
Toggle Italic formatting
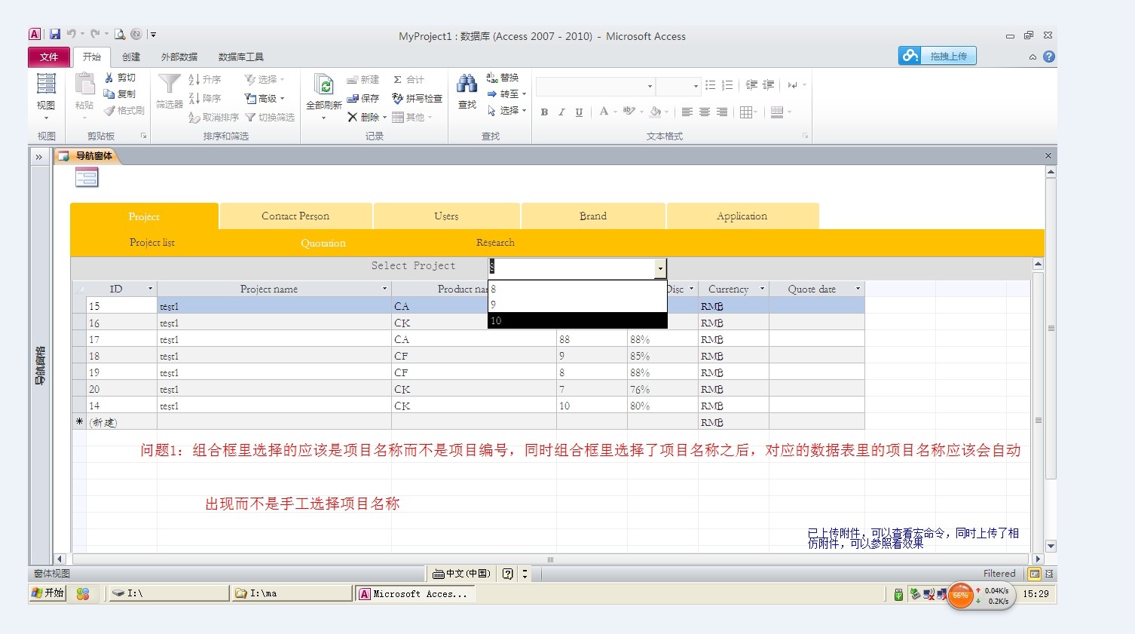561,112
